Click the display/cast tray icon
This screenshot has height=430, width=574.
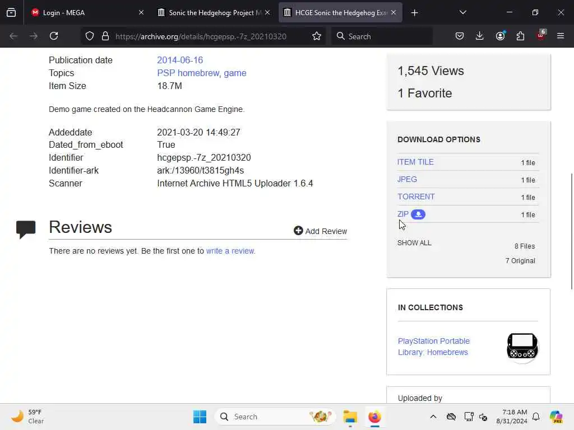coord(469,417)
